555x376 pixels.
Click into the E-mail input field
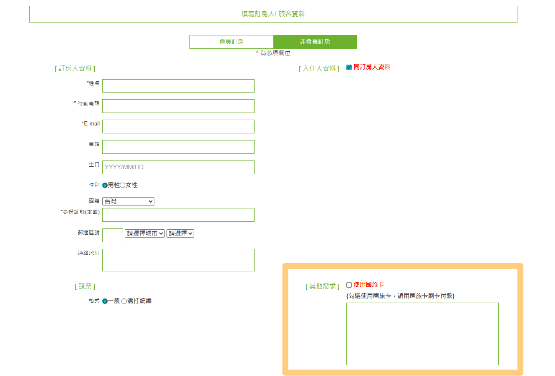pos(178,126)
